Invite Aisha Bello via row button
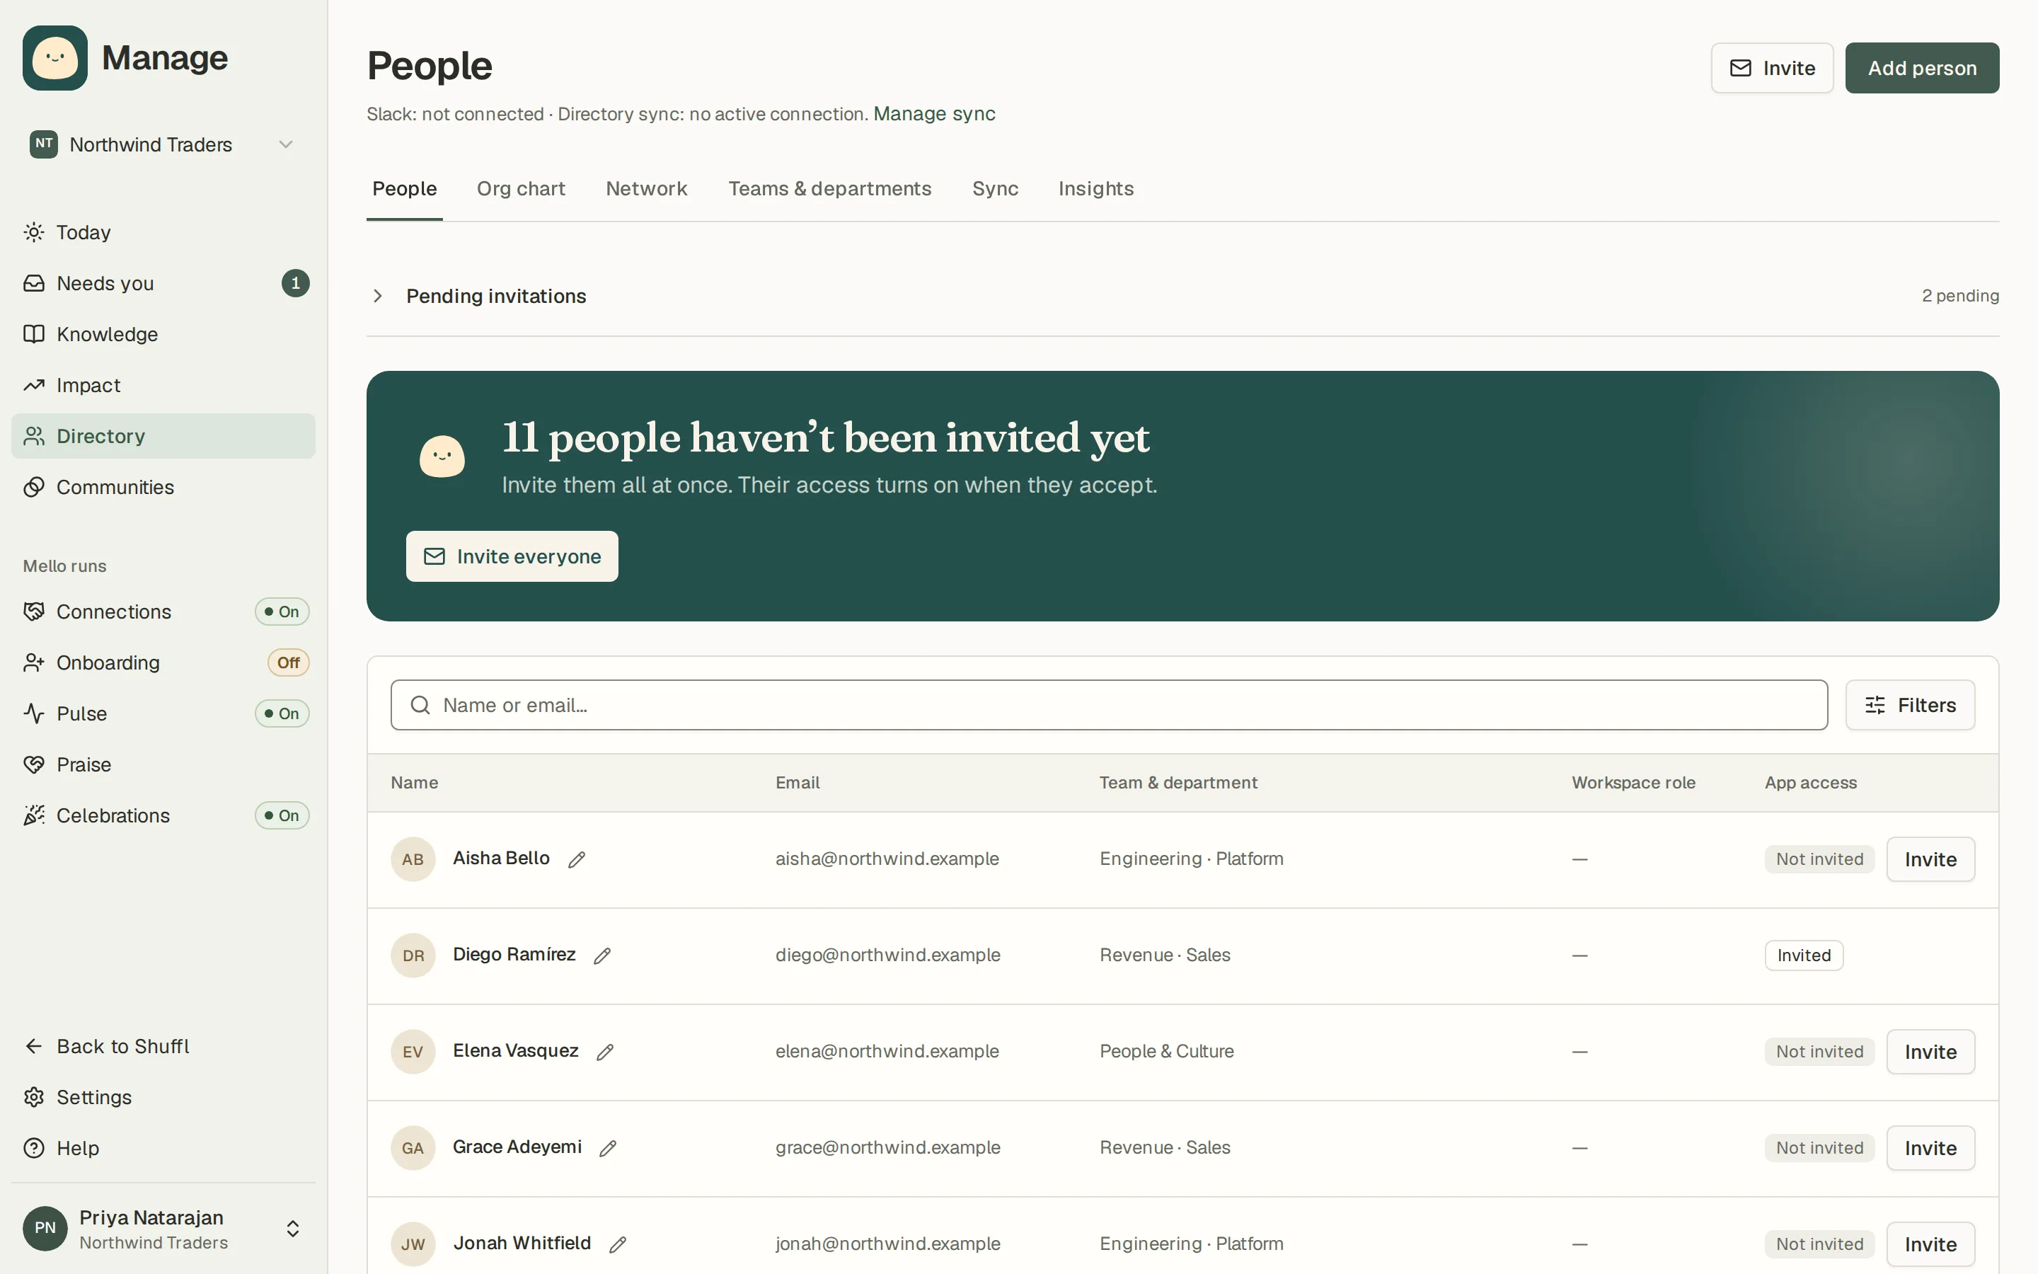 click(1930, 859)
